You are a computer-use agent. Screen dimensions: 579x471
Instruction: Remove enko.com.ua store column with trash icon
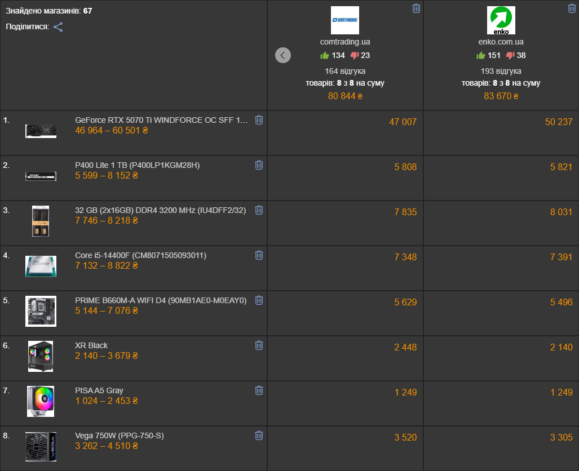572,8
